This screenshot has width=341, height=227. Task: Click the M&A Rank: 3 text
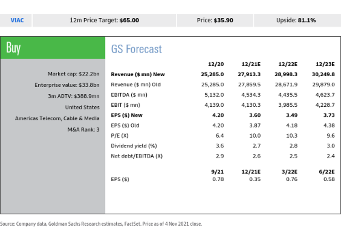pyautogui.click(x=83, y=130)
